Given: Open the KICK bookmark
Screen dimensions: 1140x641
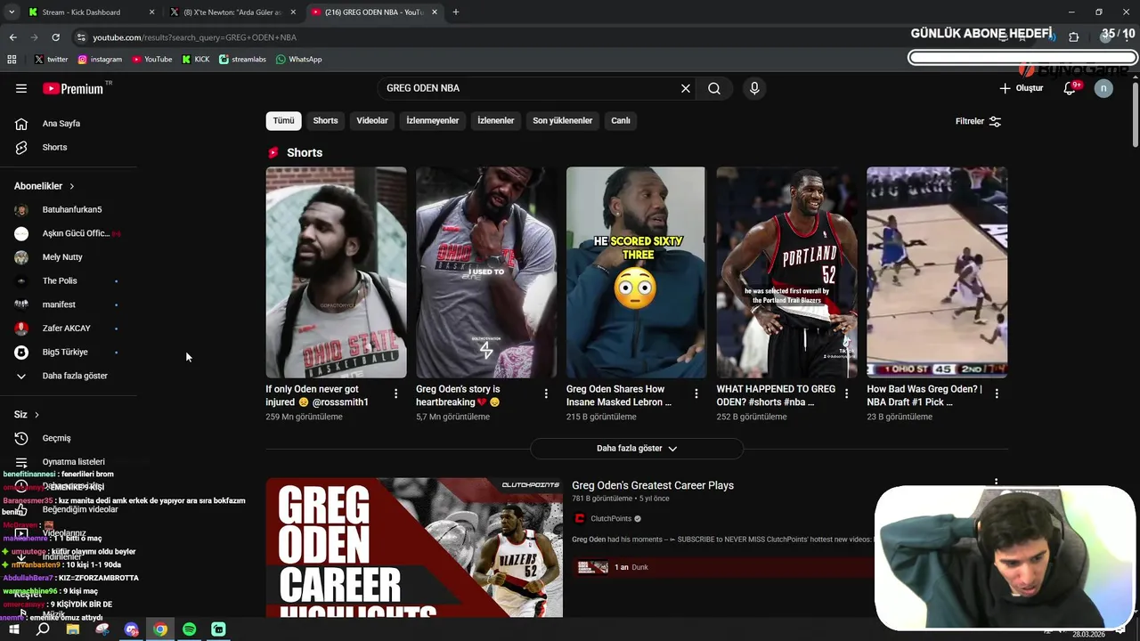Looking at the screenshot, I should (x=196, y=60).
